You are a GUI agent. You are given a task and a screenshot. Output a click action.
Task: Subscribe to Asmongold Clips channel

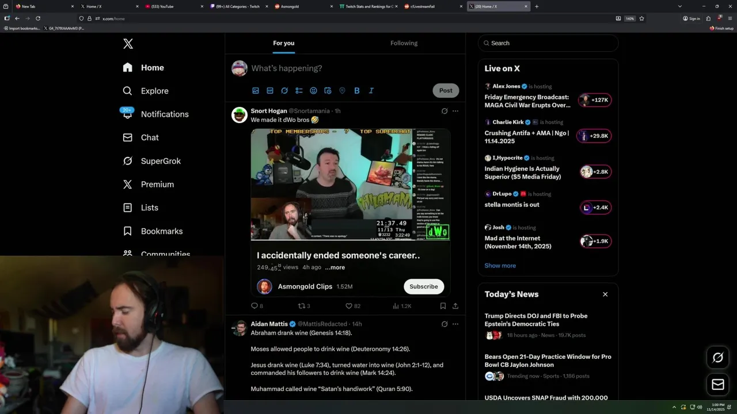click(424, 286)
